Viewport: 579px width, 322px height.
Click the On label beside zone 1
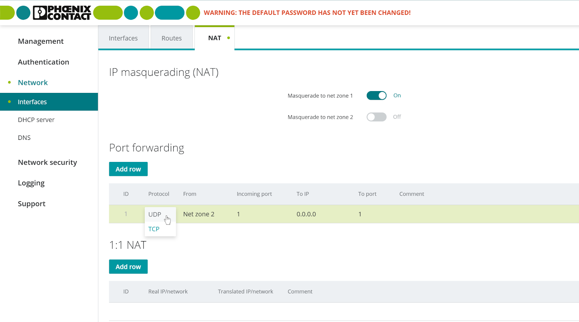pyautogui.click(x=397, y=95)
